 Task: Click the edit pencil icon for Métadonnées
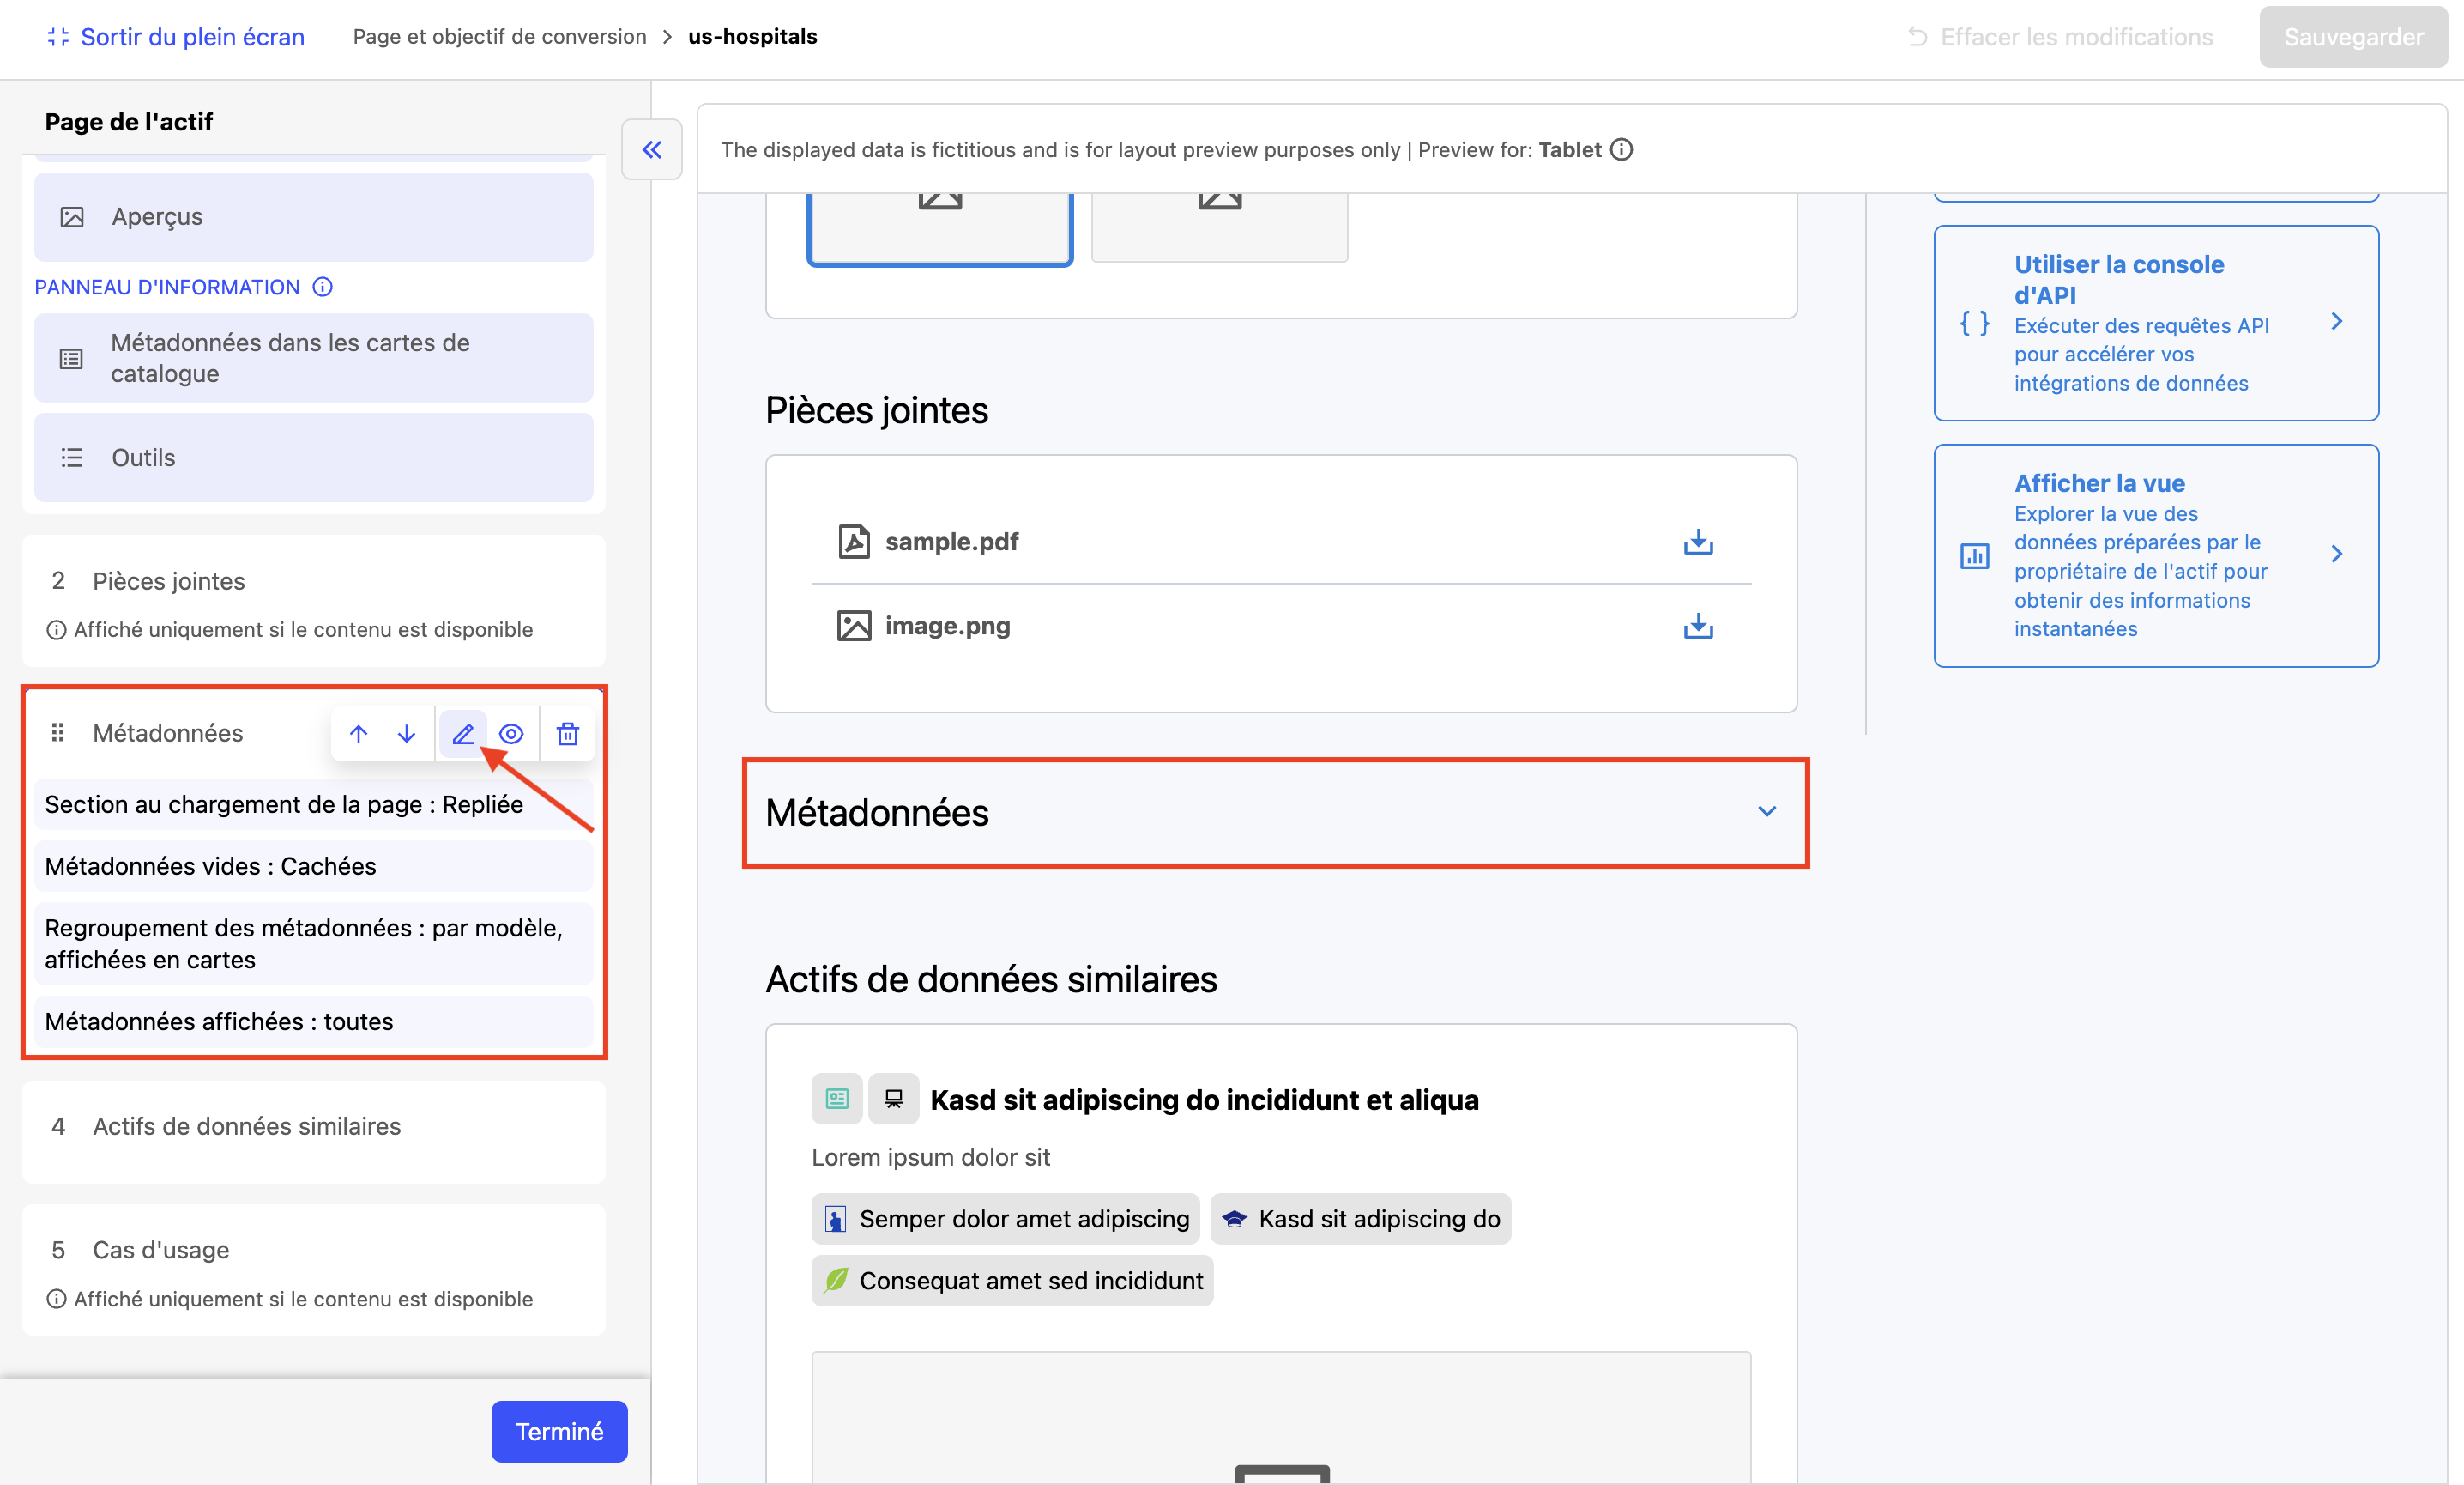click(462, 734)
